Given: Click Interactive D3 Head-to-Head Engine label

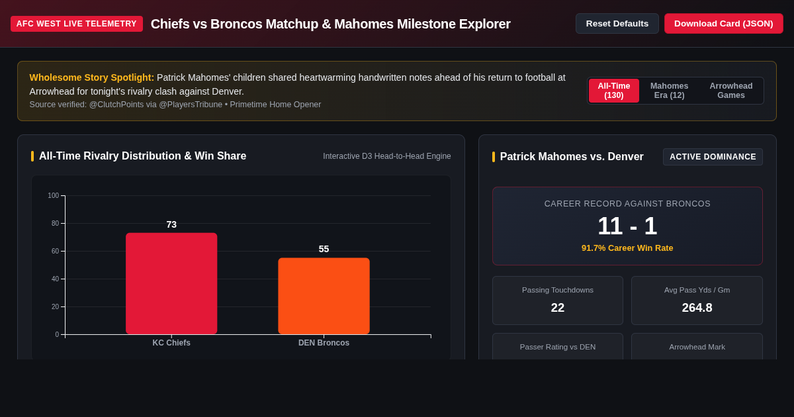Looking at the screenshot, I should [387, 156].
